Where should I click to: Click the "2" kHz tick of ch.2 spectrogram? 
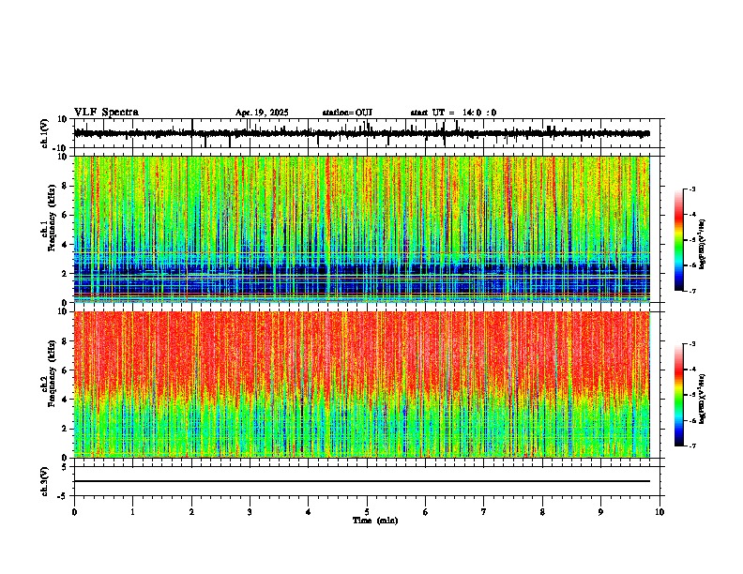[x=66, y=429]
